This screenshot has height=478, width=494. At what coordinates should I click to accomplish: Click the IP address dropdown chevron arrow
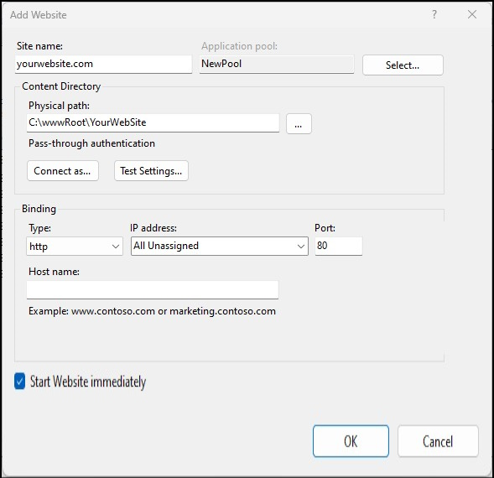[x=301, y=247]
